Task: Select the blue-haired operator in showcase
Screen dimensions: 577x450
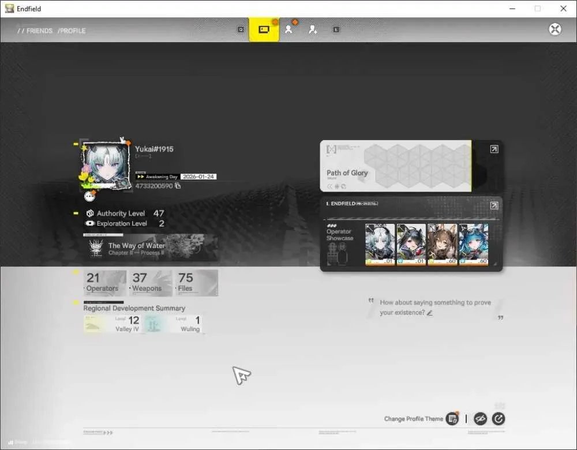Action: tap(474, 244)
